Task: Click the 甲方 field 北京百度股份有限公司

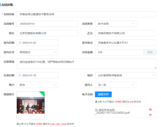Action: pos(47,33)
